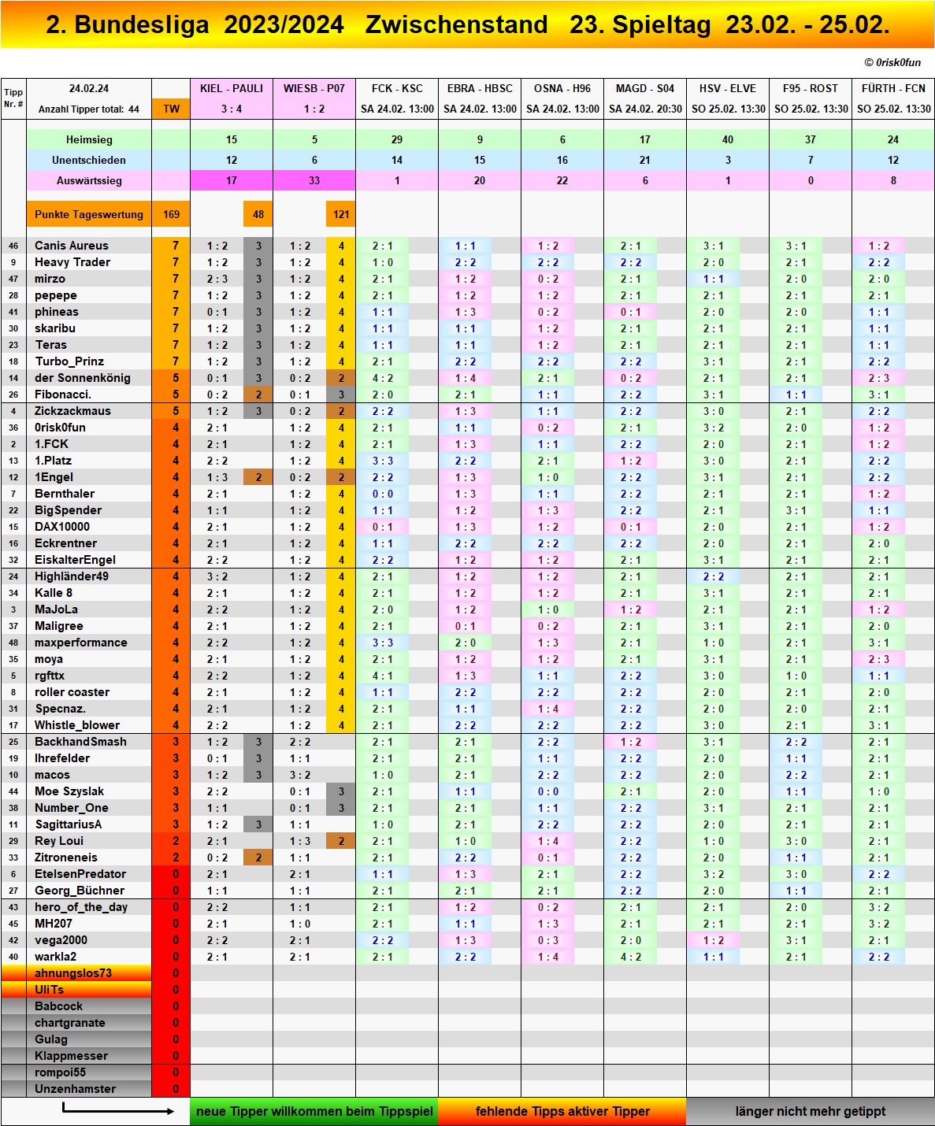Select tipper name skaribu
935x1126 pixels.
click(55, 328)
